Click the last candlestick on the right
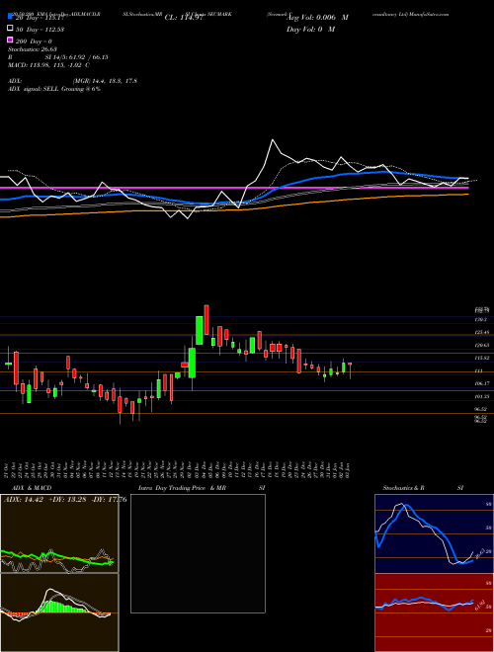The width and height of the screenshot is (494, 652). pyautogui.click(x=350, y=370)
